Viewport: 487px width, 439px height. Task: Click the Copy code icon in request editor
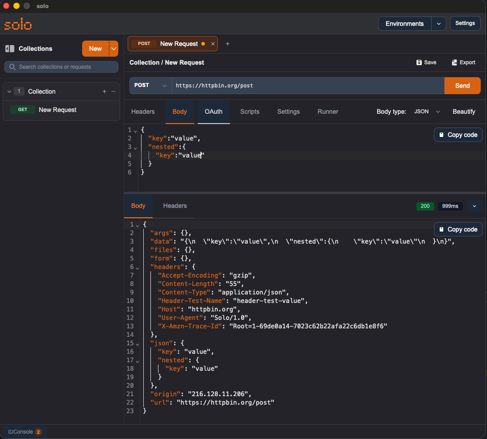(x=441, y=134)
